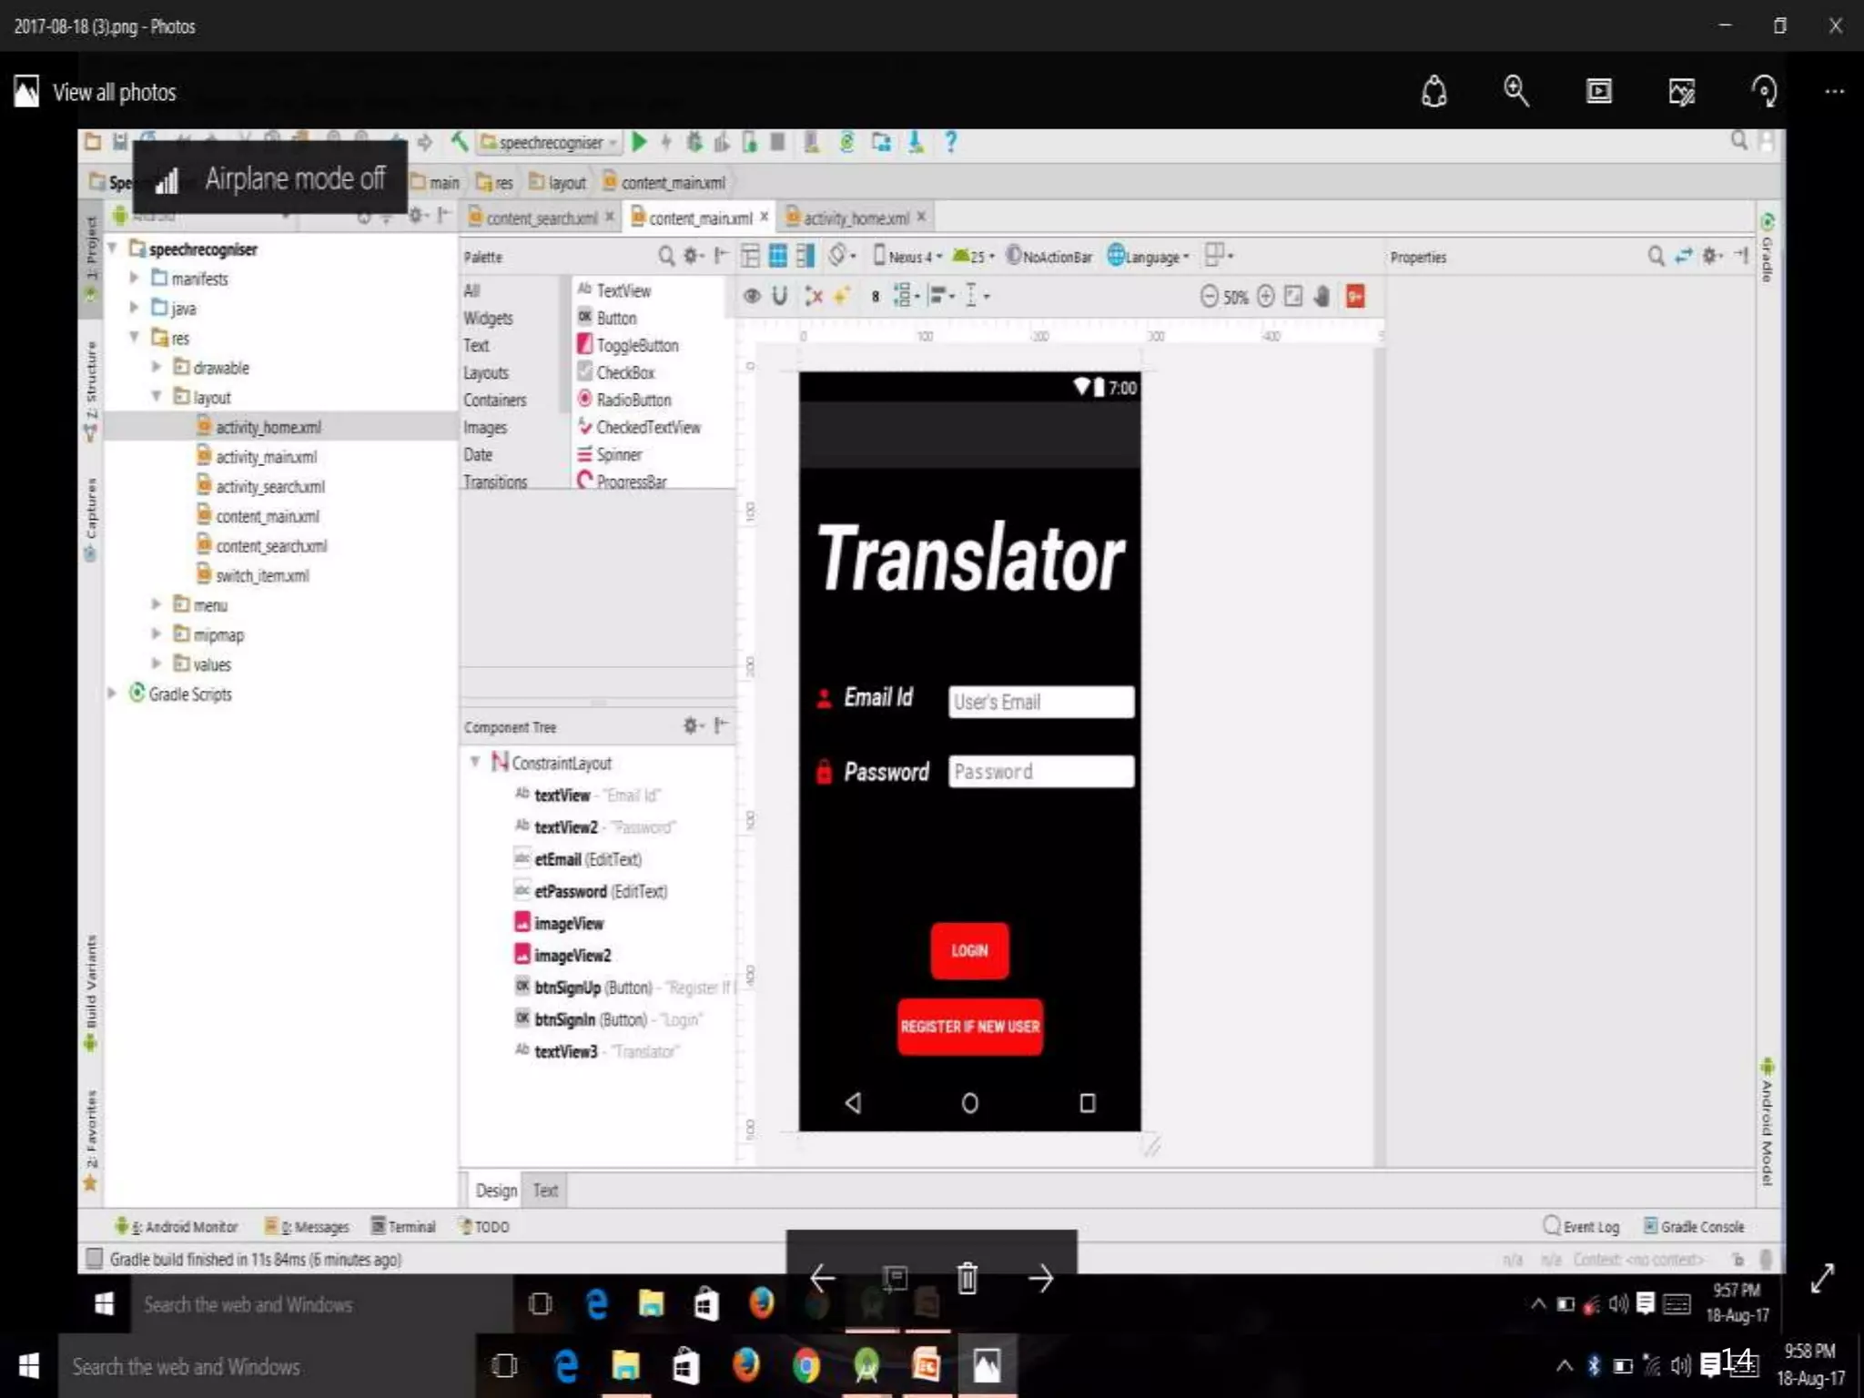Click the LOGIN button in preview
This screenshot has width=1864, height=1398.
[969, 951]
